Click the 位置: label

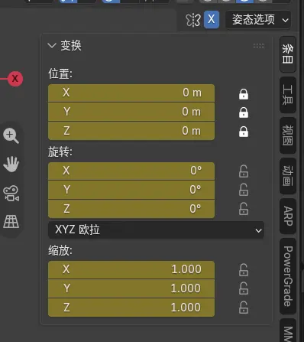click(x=60, y=73)
